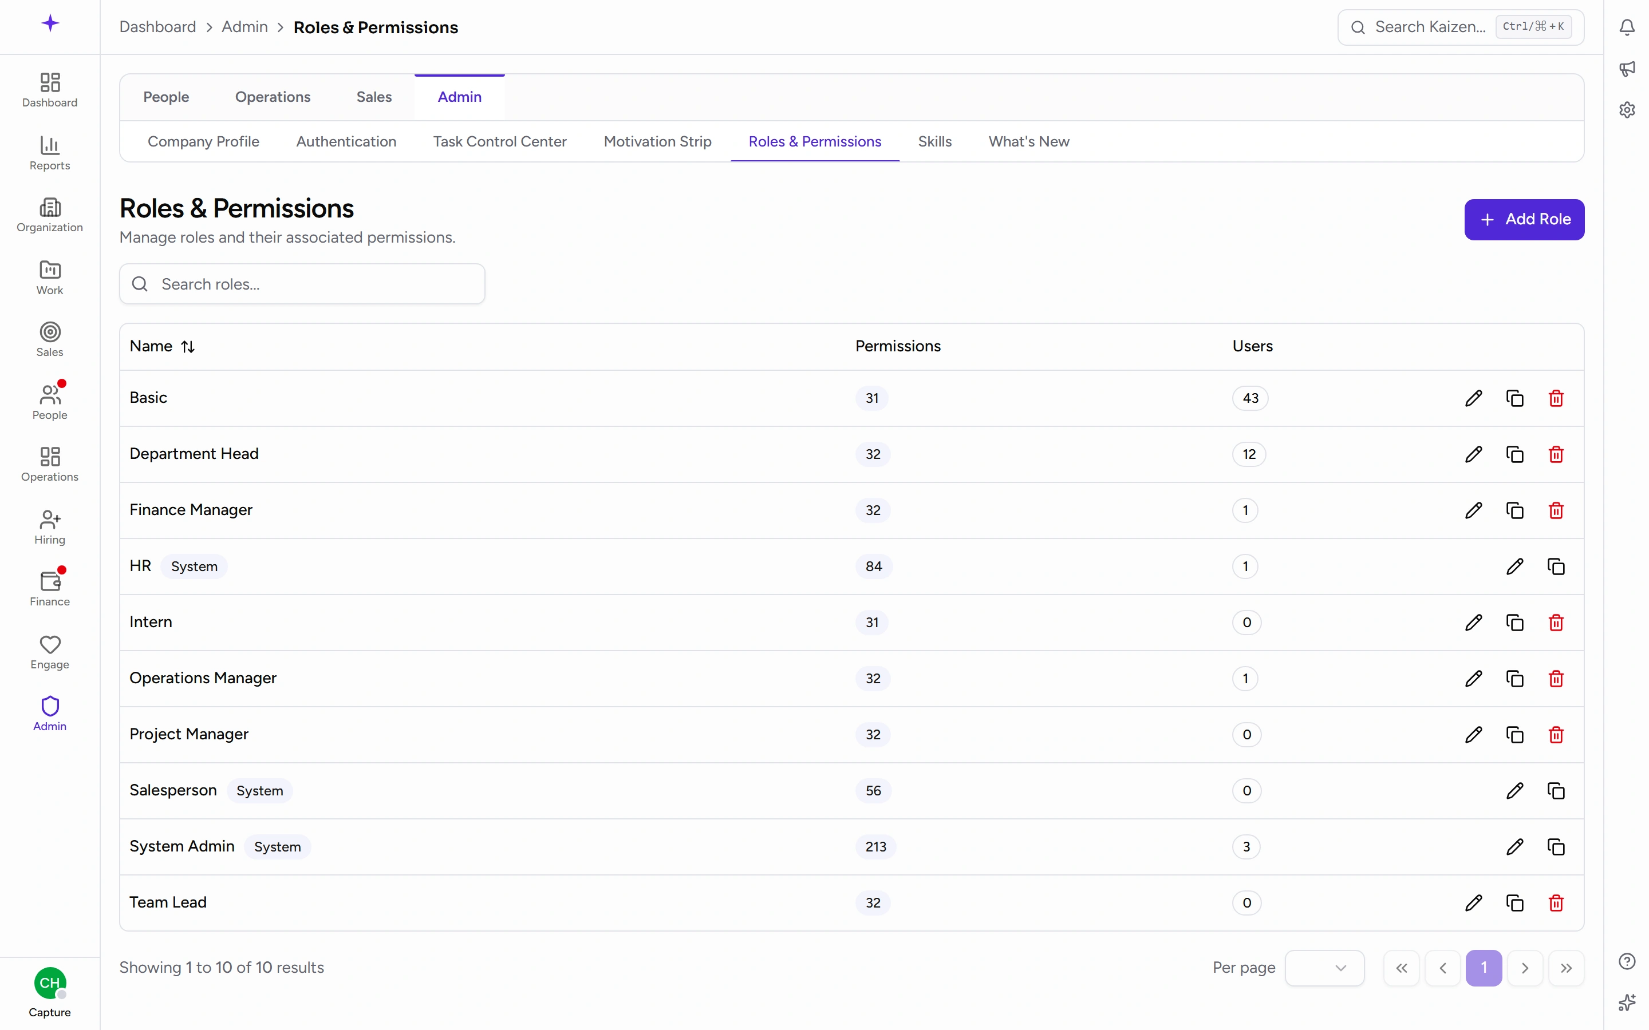Delete the Intern role
This screenshot has width=1649, height=1030.
tap(1556, 622)
